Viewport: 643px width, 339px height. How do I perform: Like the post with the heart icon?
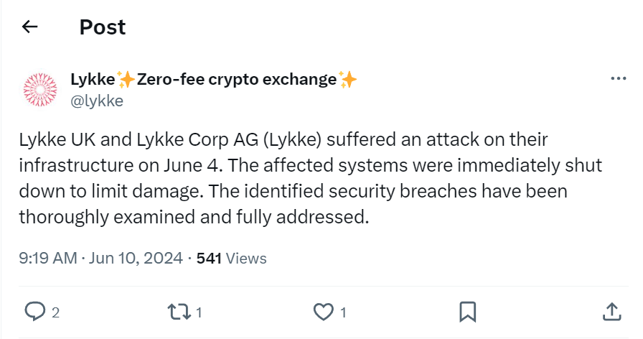(x=324, y=311)
